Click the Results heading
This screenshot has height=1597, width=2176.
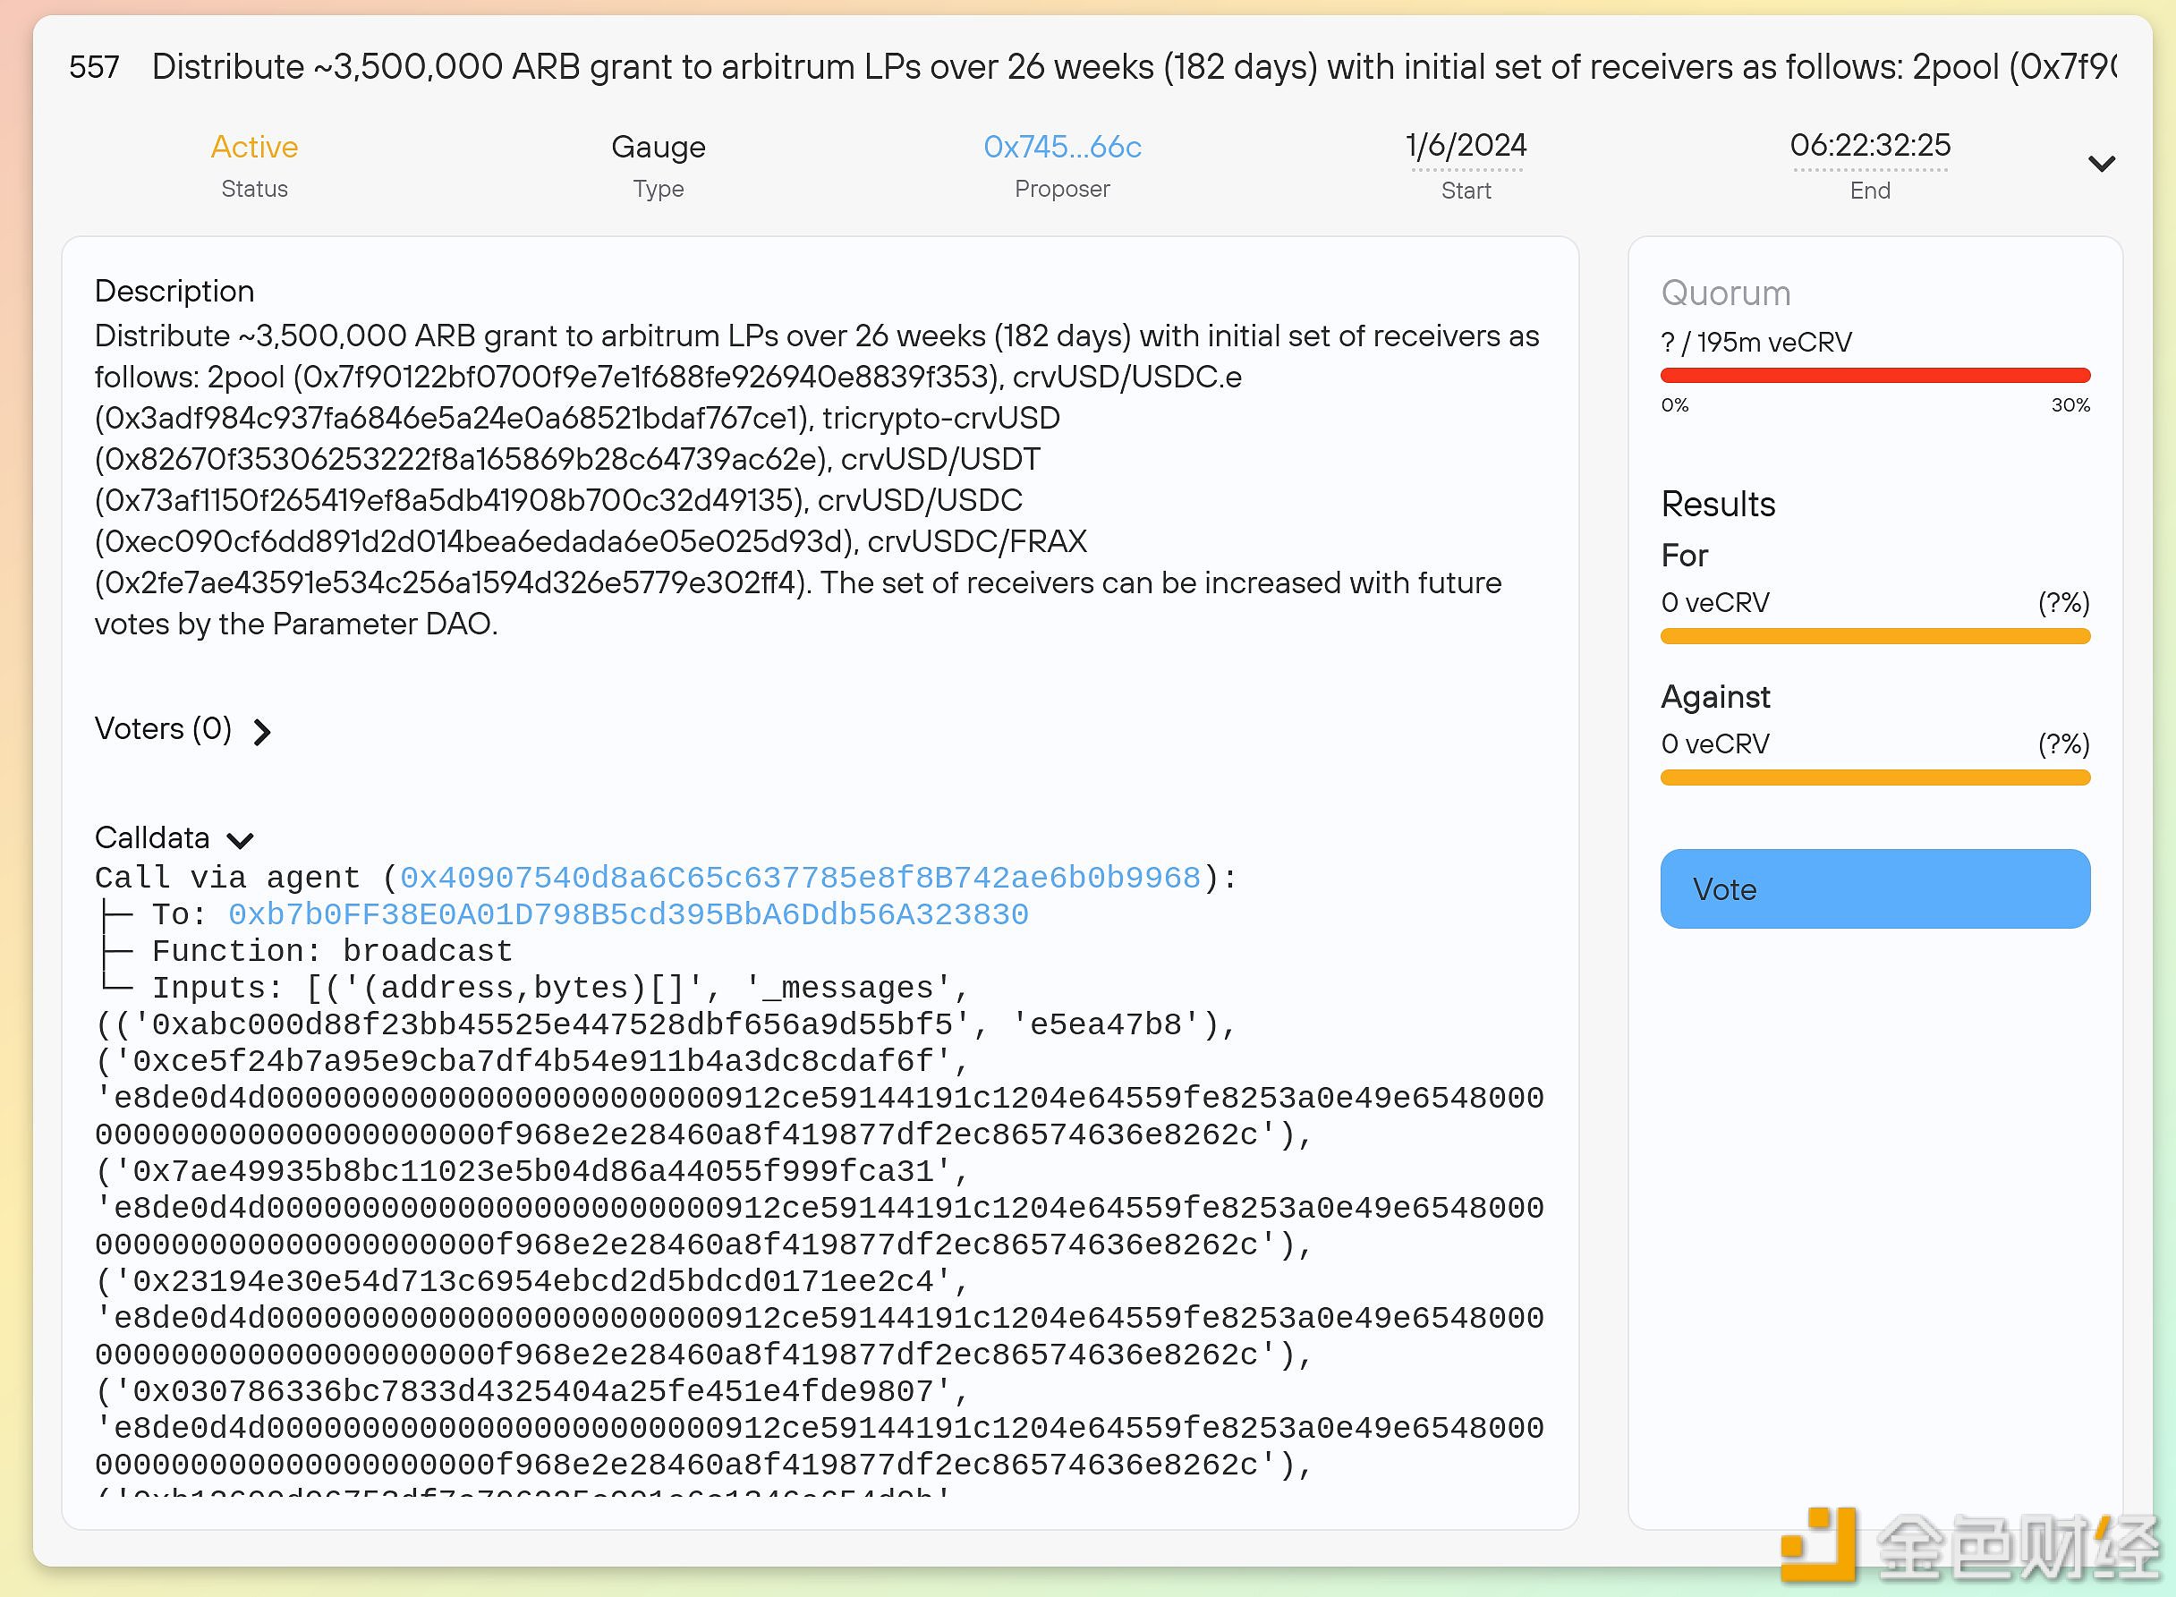tap(1718, 504)
